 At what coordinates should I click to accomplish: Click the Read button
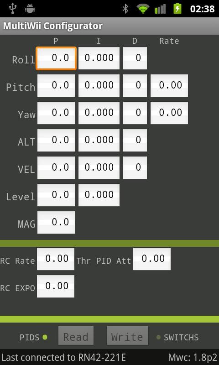point(76,335)
